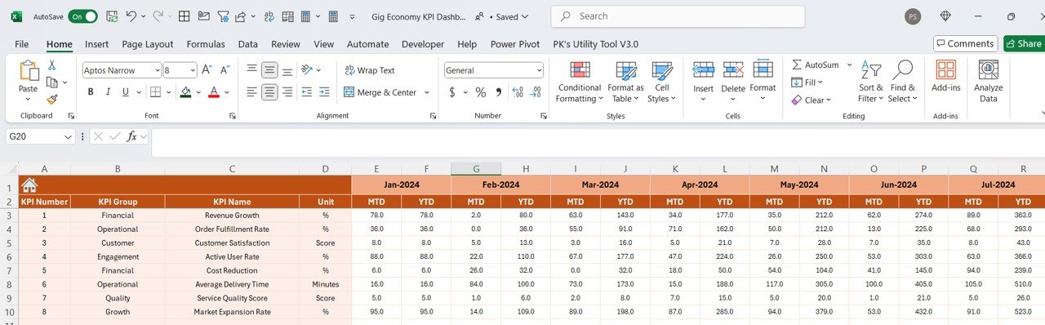The image size is (1045, 325).
Task: Select column header G
Action: click(476, 169)
